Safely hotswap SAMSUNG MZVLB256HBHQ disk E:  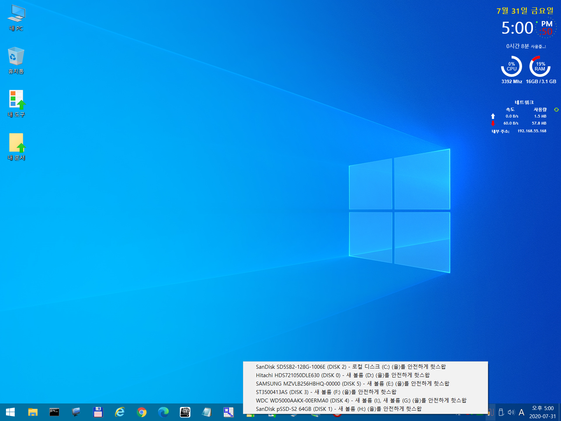click(365, 383)
